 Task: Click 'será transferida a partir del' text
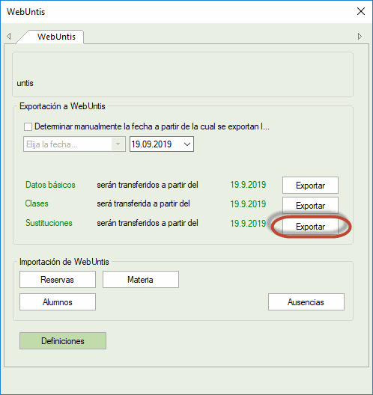click(143, 203)
